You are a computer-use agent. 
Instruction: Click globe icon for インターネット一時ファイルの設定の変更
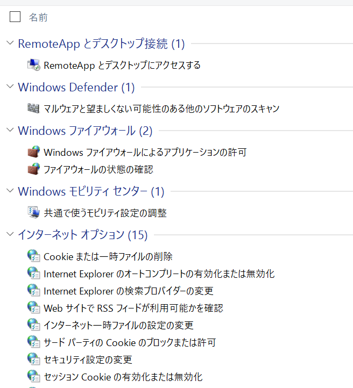point(34,325)
